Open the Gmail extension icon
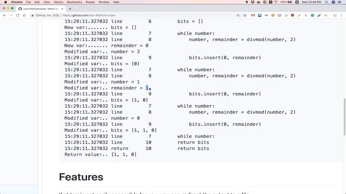The width and height of the screenshot is (346, 194). pos(253,16)
